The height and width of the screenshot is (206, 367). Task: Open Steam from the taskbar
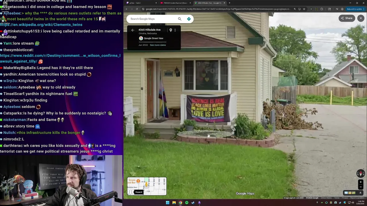(x=193, y=203)
